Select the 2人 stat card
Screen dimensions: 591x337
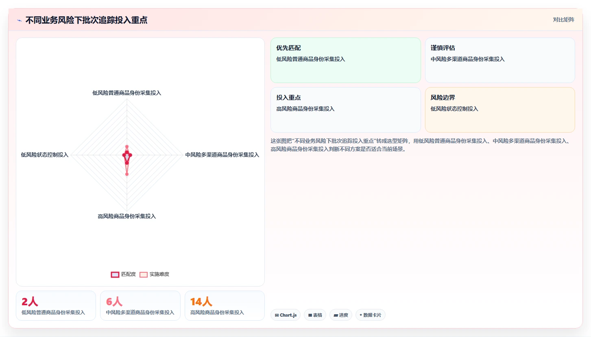tap(56, 306)
